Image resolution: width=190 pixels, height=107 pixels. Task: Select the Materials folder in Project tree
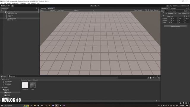pyautogui.click(x=10, y=92)
